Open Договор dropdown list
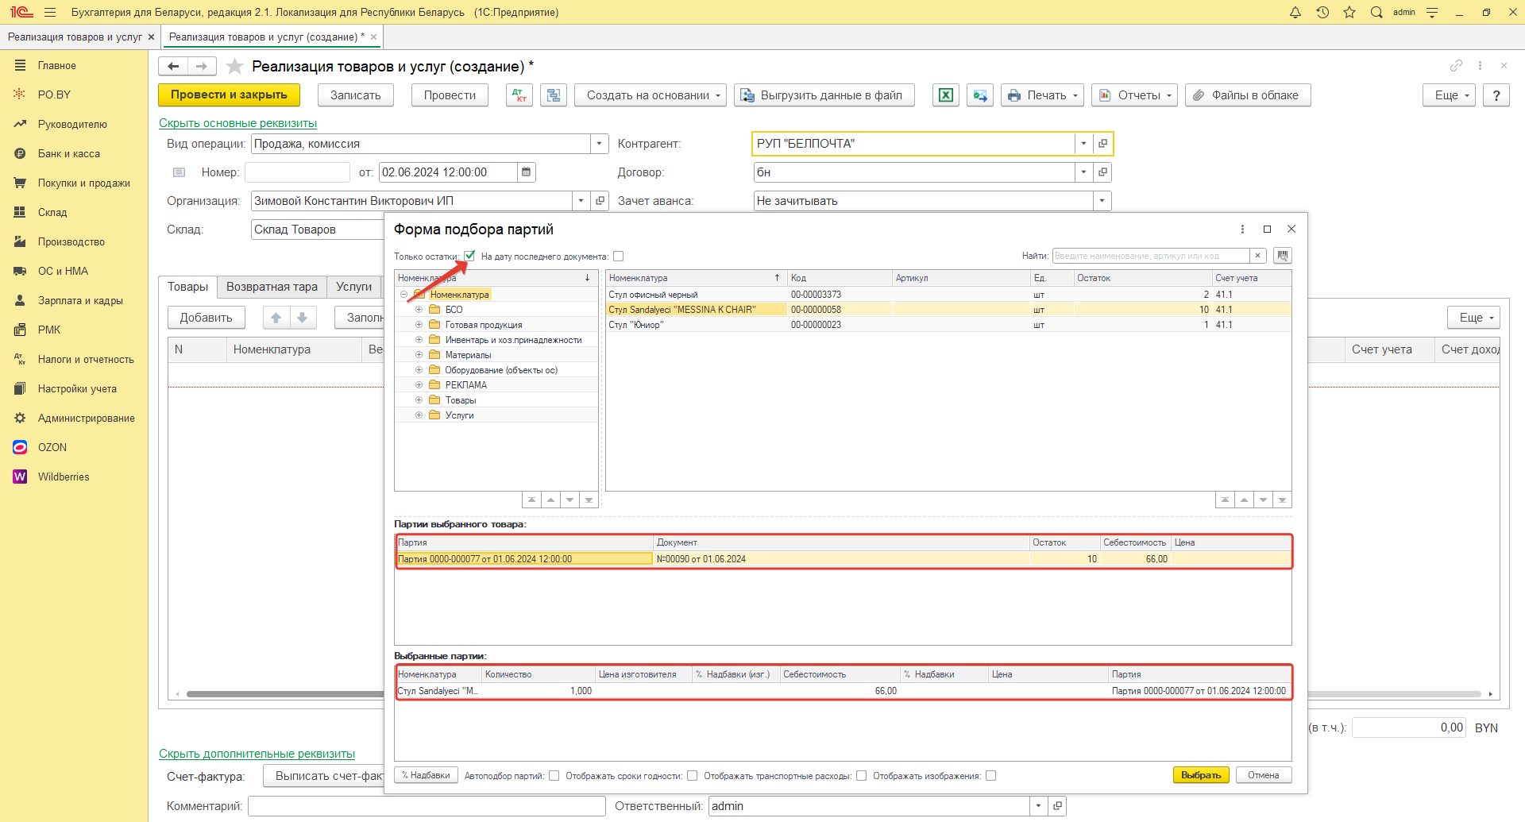The image size is (1525, 822). (1083, 172)
